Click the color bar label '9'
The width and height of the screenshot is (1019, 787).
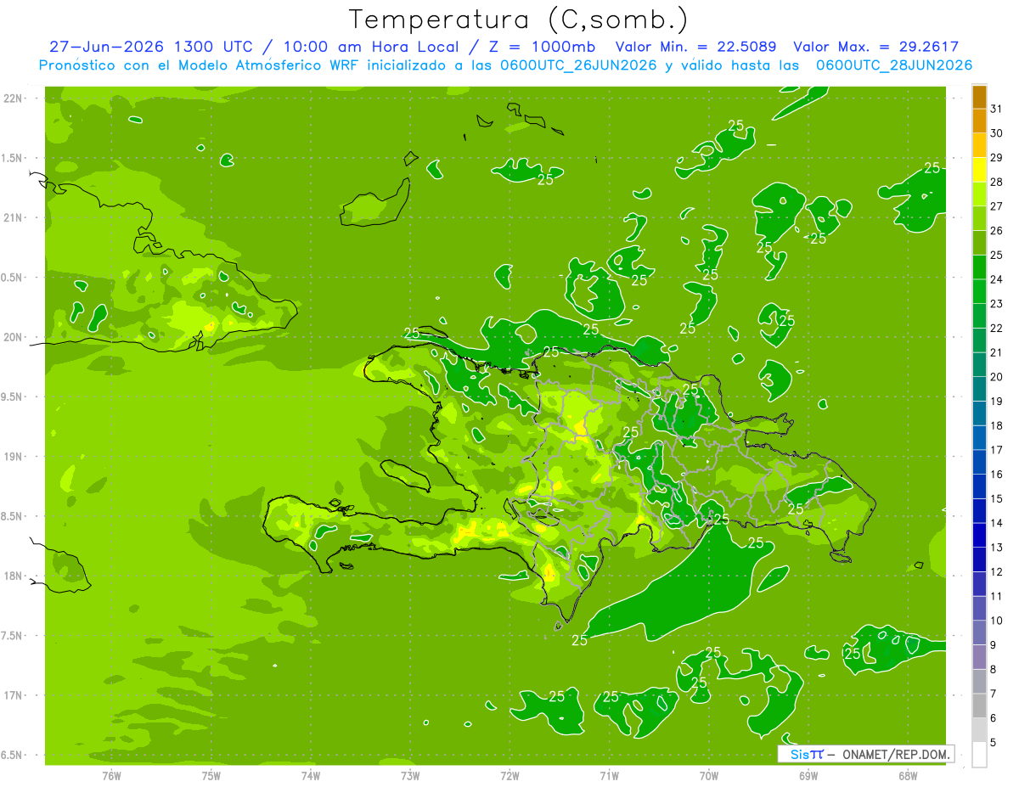pyautogui.click(x=994, y=646)
